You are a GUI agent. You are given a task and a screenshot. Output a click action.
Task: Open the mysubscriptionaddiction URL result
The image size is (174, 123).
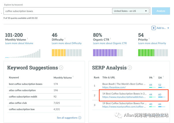point(124,97)
